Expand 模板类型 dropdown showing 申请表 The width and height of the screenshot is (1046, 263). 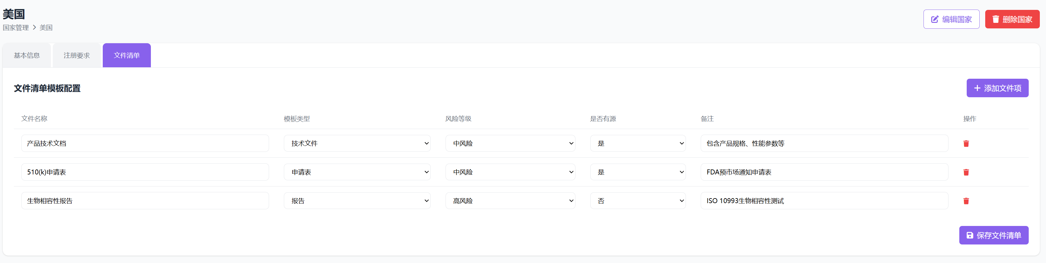(x=357, y=172)
